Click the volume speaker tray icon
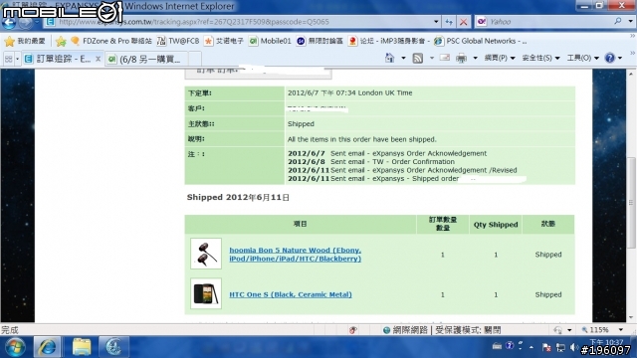Image resolution: width=637 pixels, height=358 pixels. [x=573, y=347]
